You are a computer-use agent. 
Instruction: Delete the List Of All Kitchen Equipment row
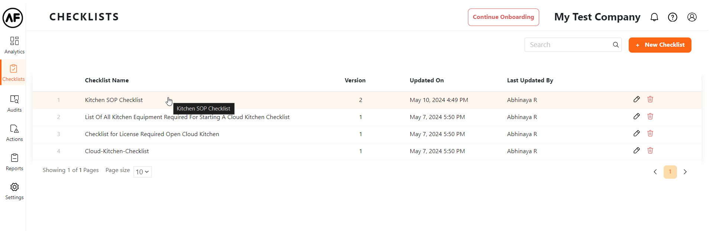click(650, 116)
